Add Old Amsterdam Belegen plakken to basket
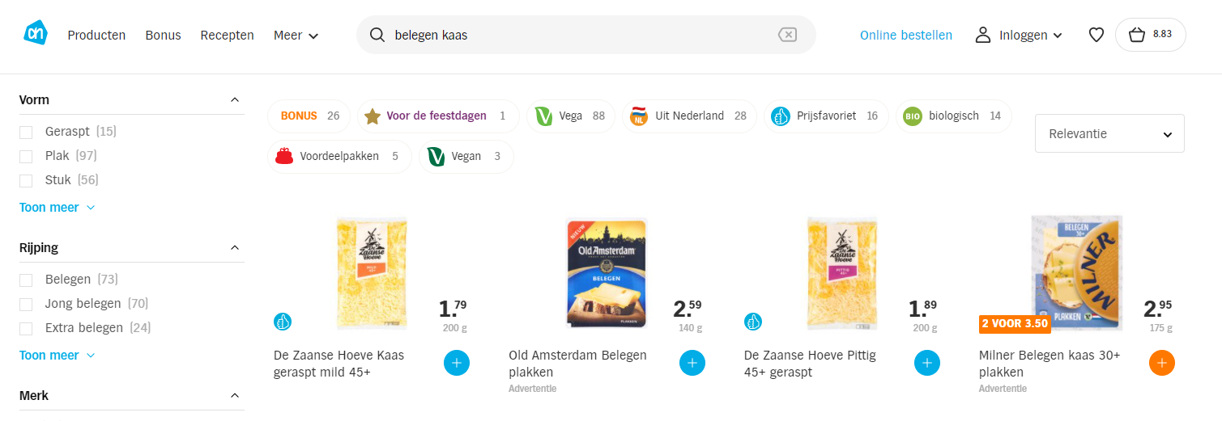The height and width of the screenshot is (421, 1222). tap(692, 363)
